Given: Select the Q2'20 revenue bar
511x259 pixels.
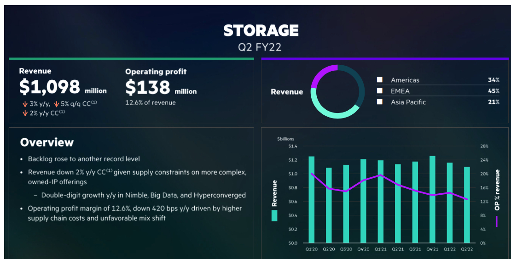Looking at the screenshot, I should click(x=329, y=205).
